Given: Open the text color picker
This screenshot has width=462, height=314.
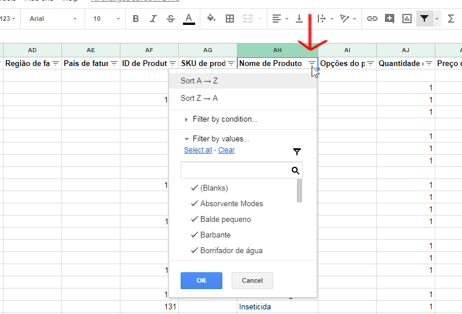Looking at the screenshot, I should tap(189, 19).
